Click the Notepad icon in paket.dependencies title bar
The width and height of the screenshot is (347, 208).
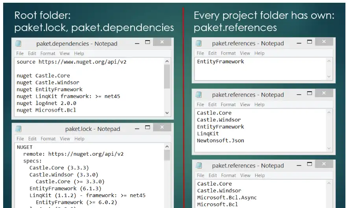tap(18, 44)
